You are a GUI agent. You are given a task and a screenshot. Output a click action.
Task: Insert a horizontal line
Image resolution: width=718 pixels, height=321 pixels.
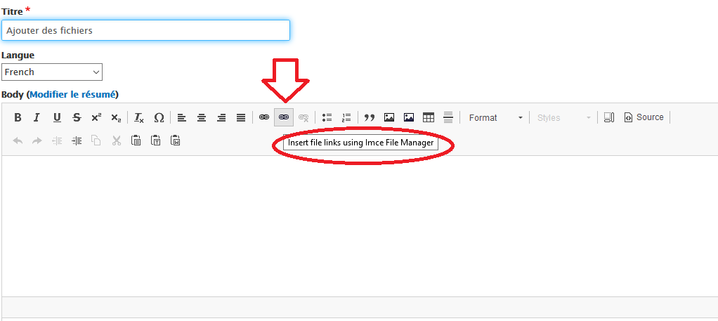[448, 118]
